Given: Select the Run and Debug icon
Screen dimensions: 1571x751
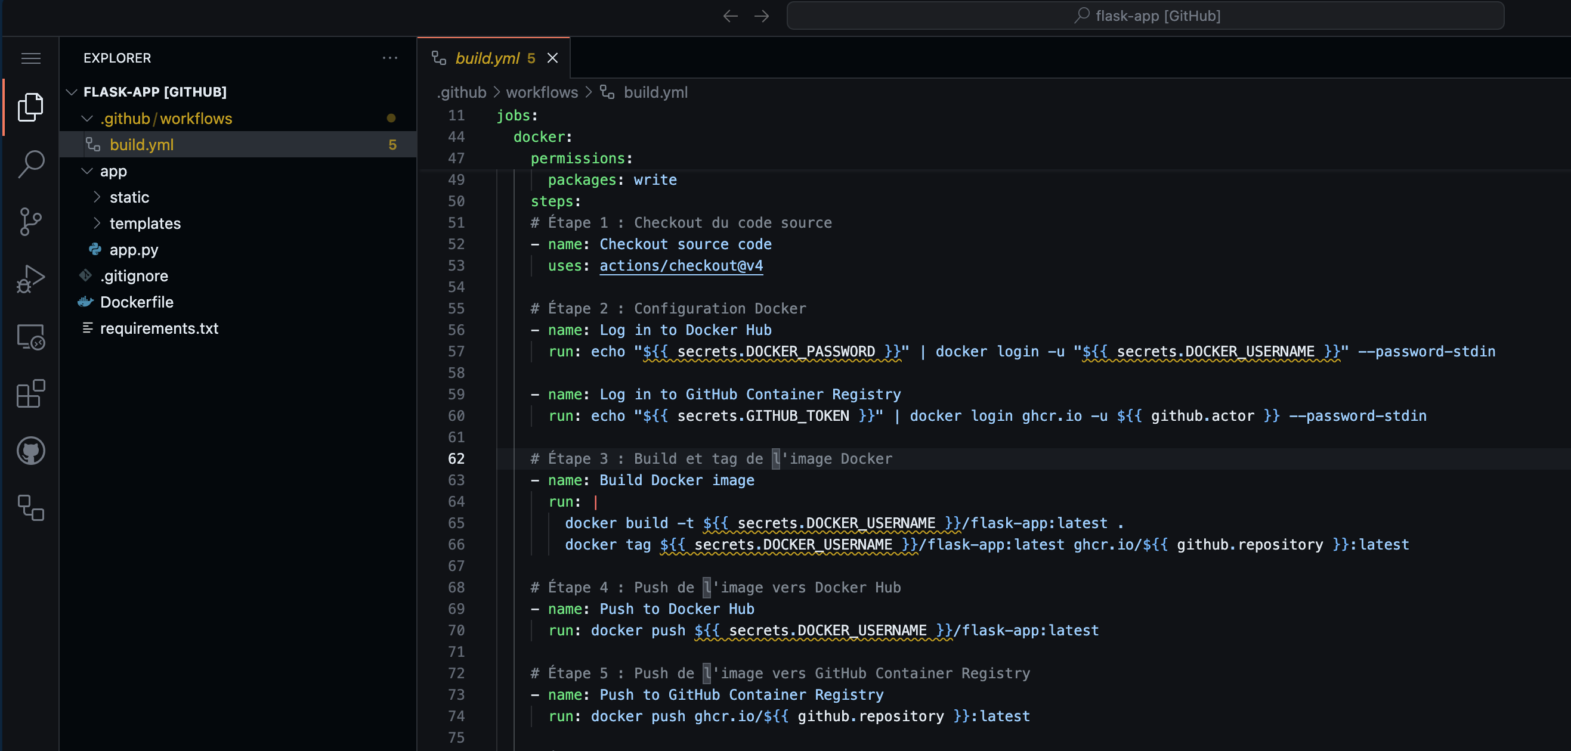Looking at the screenshot, I should pyautogui.click(x=30, y=278).
